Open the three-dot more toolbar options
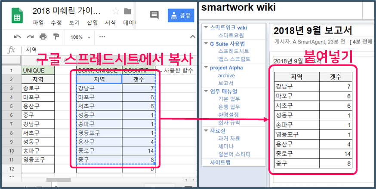This screenshot has height=189, width=376. point(102,37)
